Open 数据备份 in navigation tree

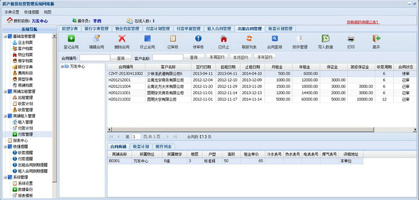[x=25, y=190]
